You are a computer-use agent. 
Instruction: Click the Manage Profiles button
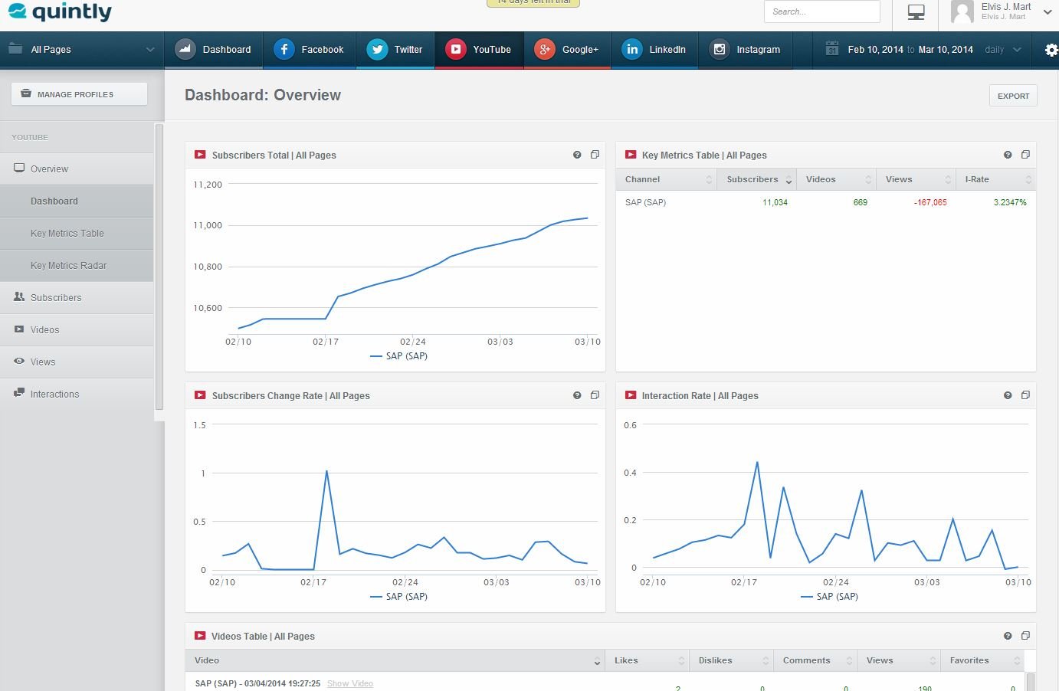(79, 94)
